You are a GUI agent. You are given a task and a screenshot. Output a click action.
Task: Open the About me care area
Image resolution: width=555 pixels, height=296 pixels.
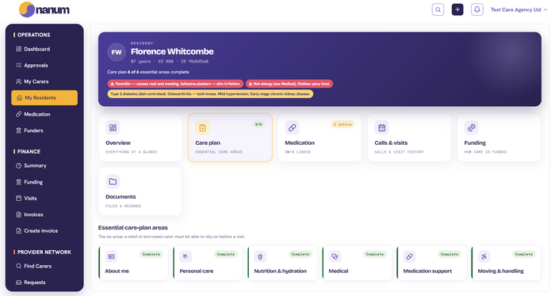pyautogui.click(x=133, y=263)
